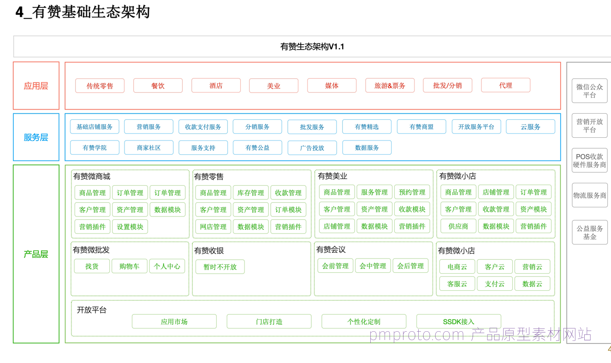
Task: Click the 基础店铺服务 service box
Action: [x=95, y=127]
